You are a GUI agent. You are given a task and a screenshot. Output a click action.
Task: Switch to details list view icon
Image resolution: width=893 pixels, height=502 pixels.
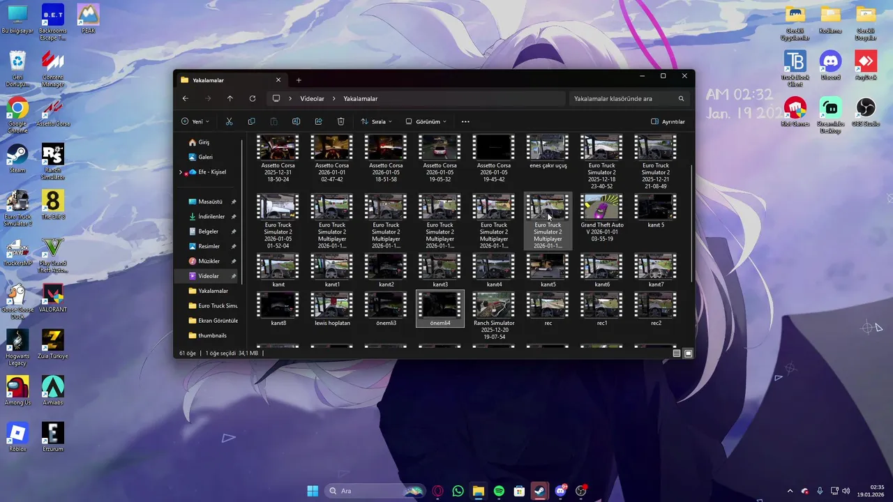[x=676, y=353]
